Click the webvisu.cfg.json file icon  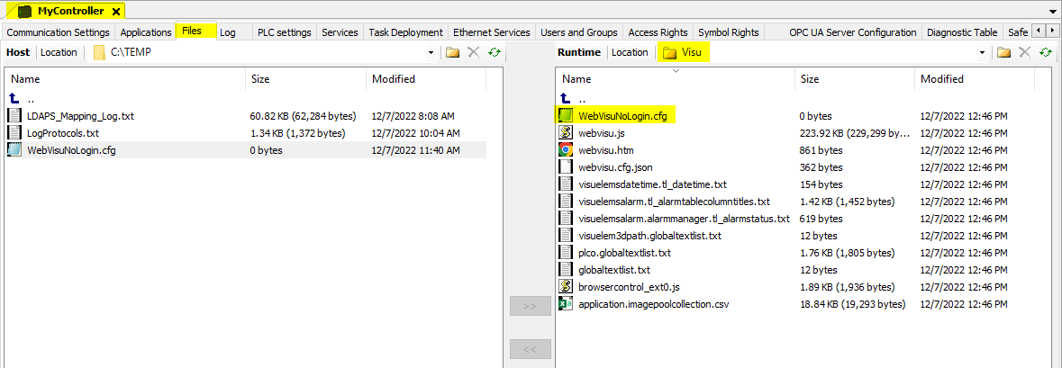click(x=566, y=167)
